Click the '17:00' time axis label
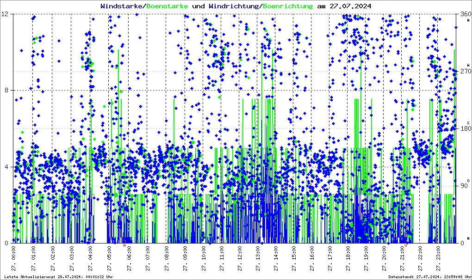The image size is (472, 280). point(330,254)
